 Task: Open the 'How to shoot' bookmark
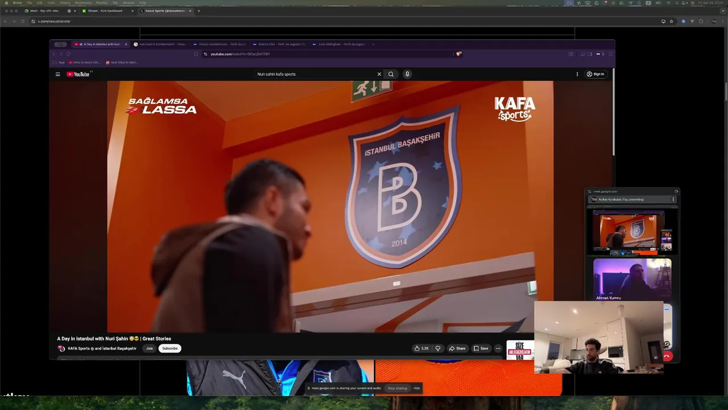click(84, 62)
